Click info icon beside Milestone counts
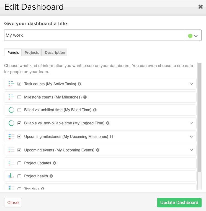206x211 pixels. (85, 97)
